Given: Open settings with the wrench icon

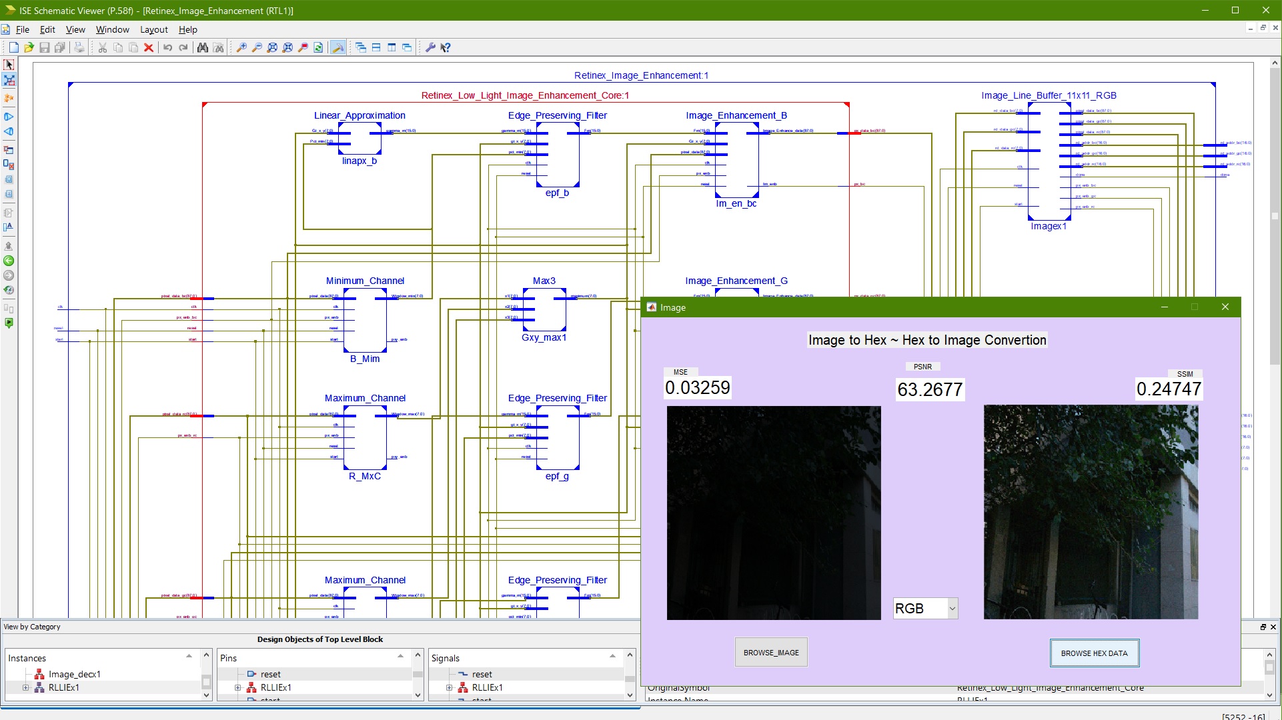Looking at the screenshot, I should [430, 47].
